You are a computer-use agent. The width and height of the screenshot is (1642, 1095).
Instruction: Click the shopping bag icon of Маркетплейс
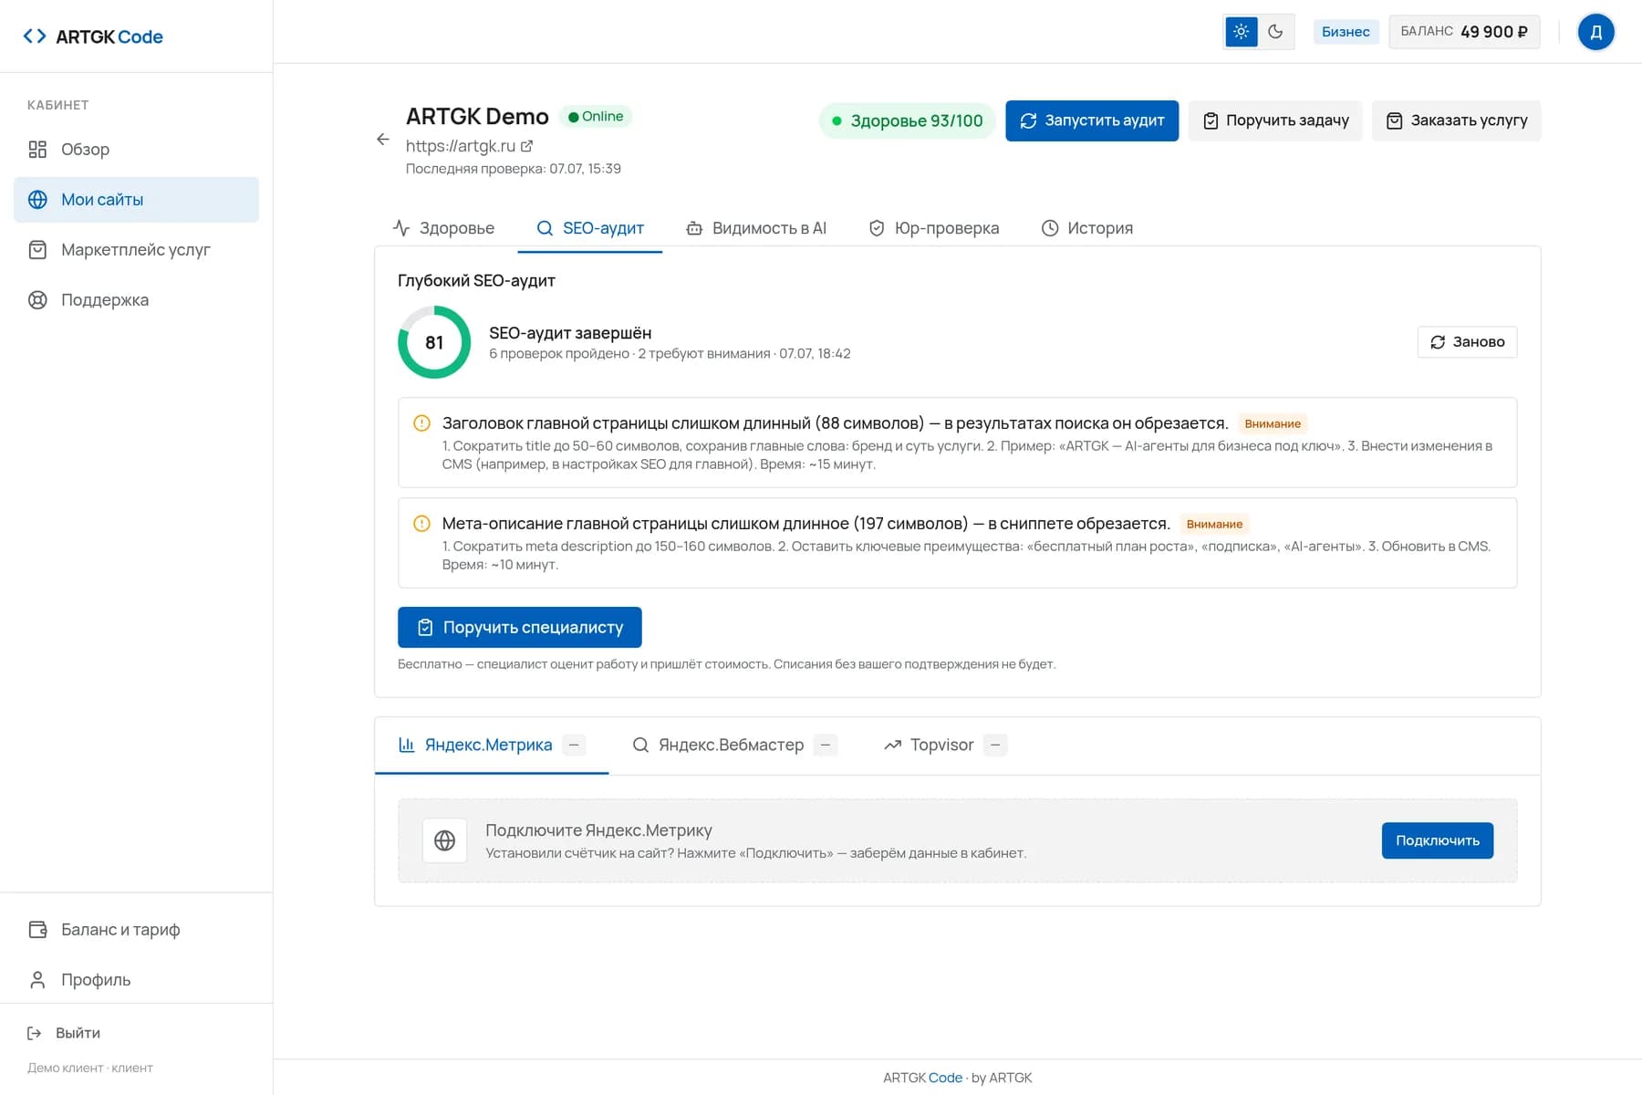tap(37, 249)
